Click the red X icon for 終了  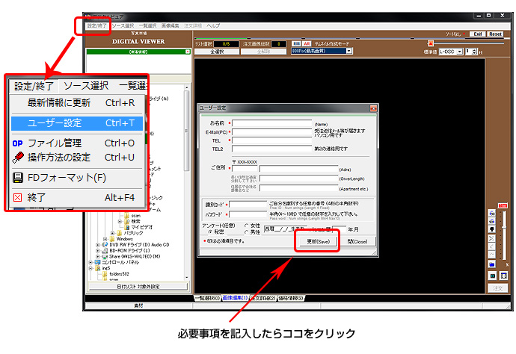pos(18,197)
